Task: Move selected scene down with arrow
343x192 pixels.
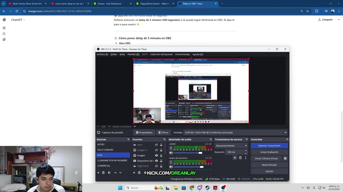Action: [120, 173]
